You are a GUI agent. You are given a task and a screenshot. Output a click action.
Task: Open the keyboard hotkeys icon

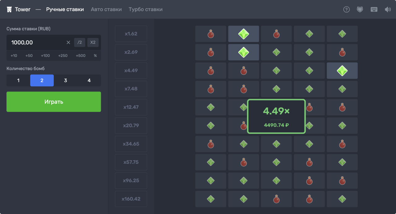(x=374, y=10)
